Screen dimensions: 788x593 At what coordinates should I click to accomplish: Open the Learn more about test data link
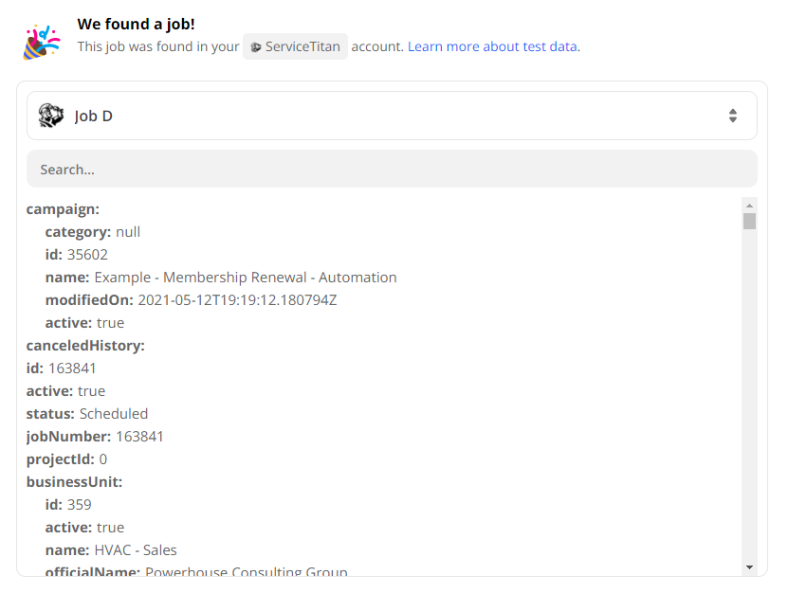[x=492, y=46]
